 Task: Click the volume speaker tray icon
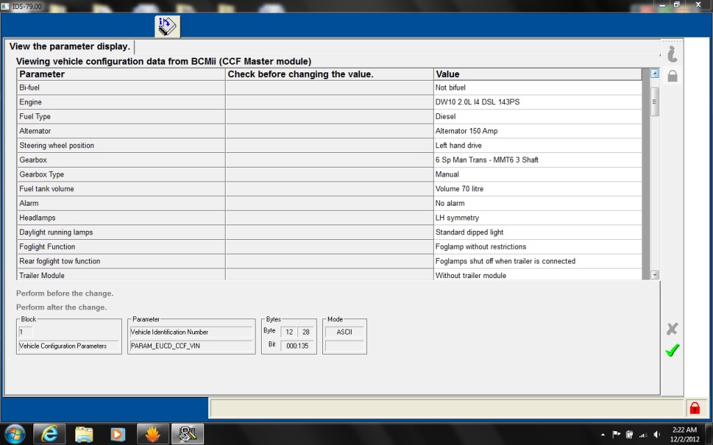[657, 435]
